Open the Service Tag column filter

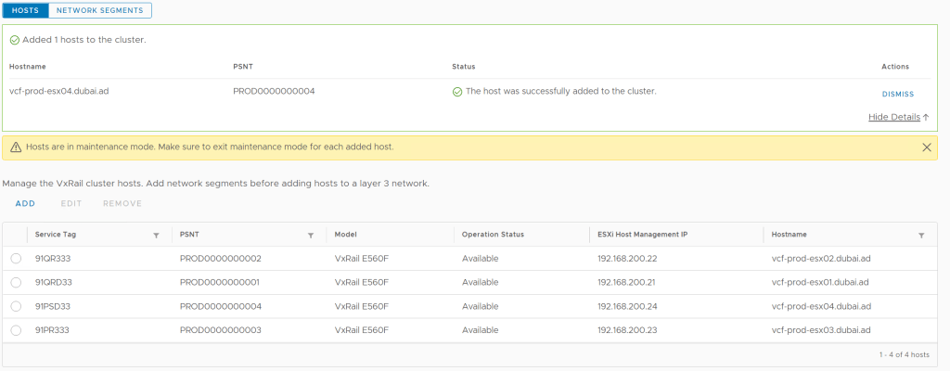point(156,236)
